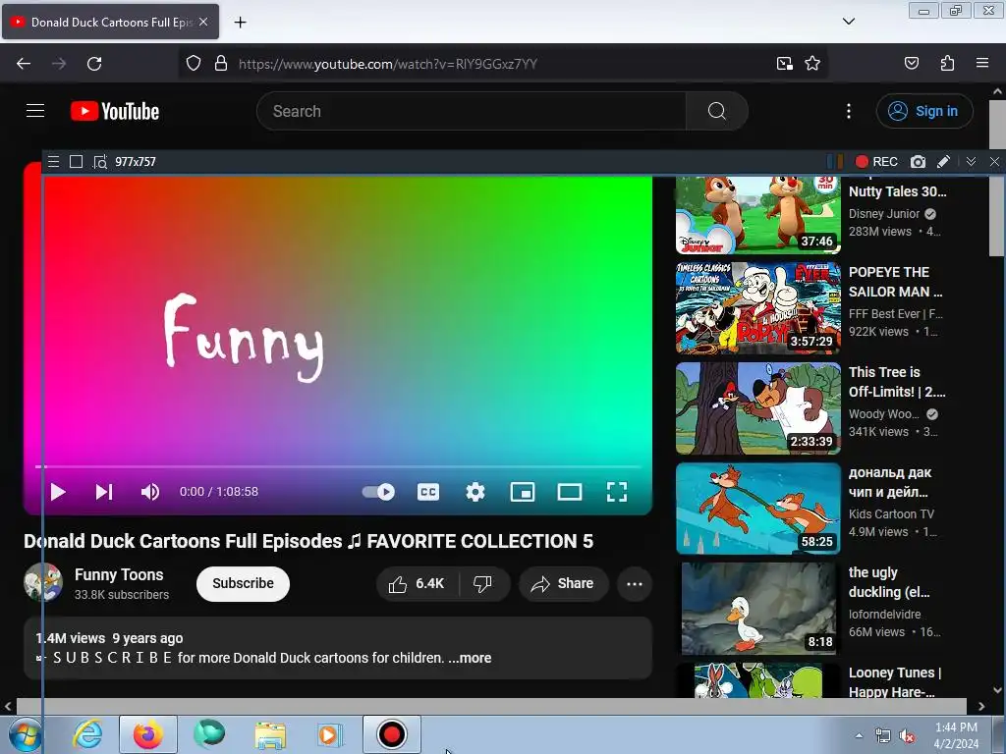Save page to Pocket

[x=911, y=64]
